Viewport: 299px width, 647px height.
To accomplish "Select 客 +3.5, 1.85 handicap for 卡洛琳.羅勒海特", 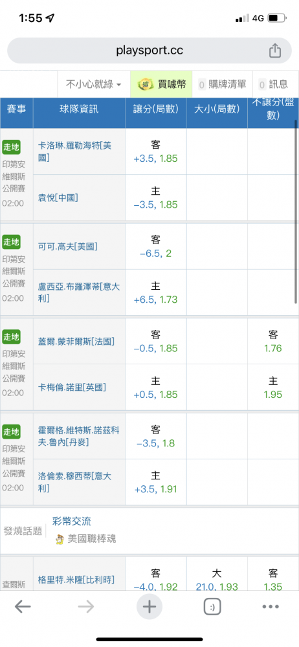I will coord(156,151).
